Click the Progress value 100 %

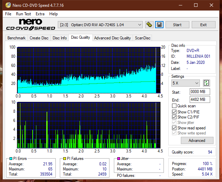pyautogui.click(x=208, y=164)
